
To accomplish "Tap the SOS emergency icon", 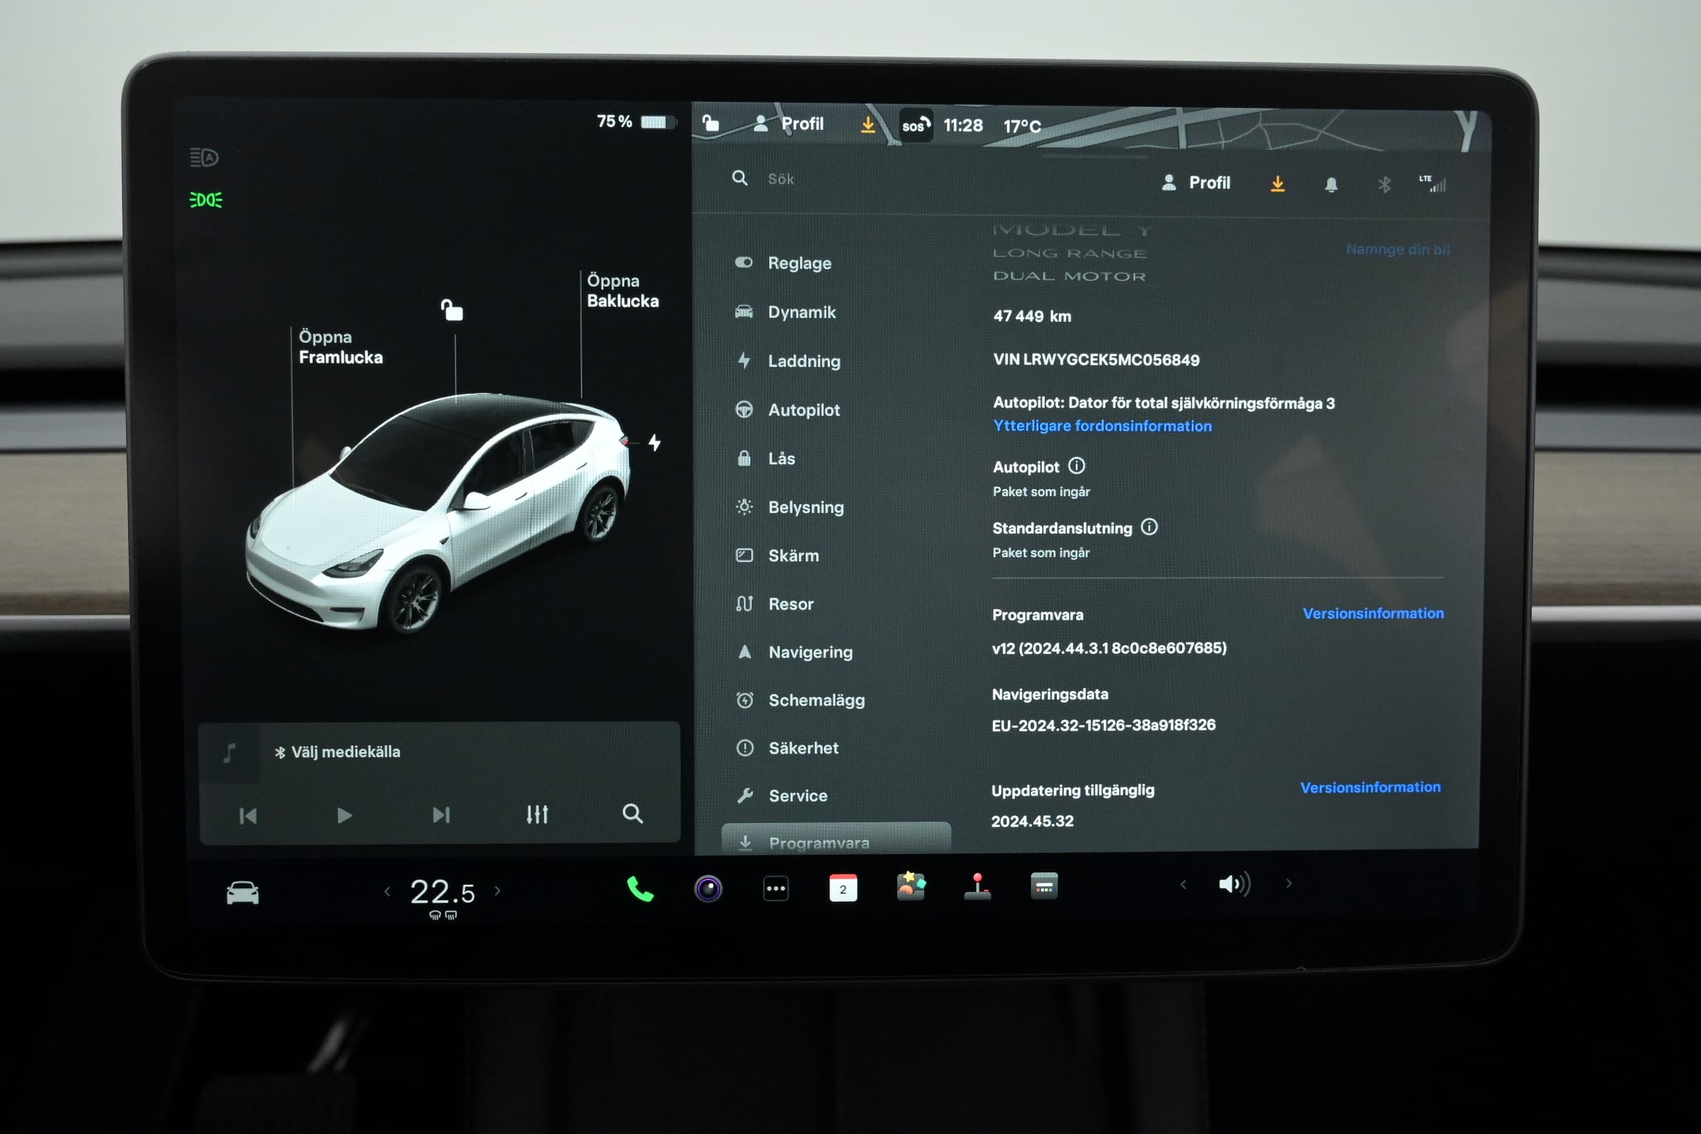I will 915,125.
